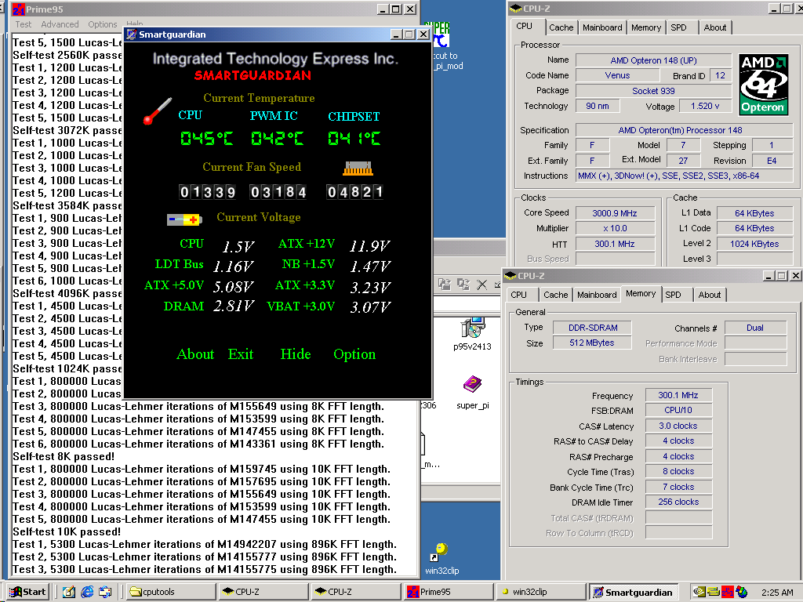This screenshot has height=602, width=803.
Task: Switch to Mainboard tab in CPU-Z Memory window
Action: (x=597, y=295)
